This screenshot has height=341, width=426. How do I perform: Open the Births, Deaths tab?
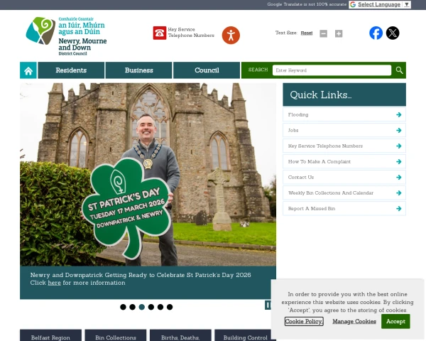click(x=180, y=335)
